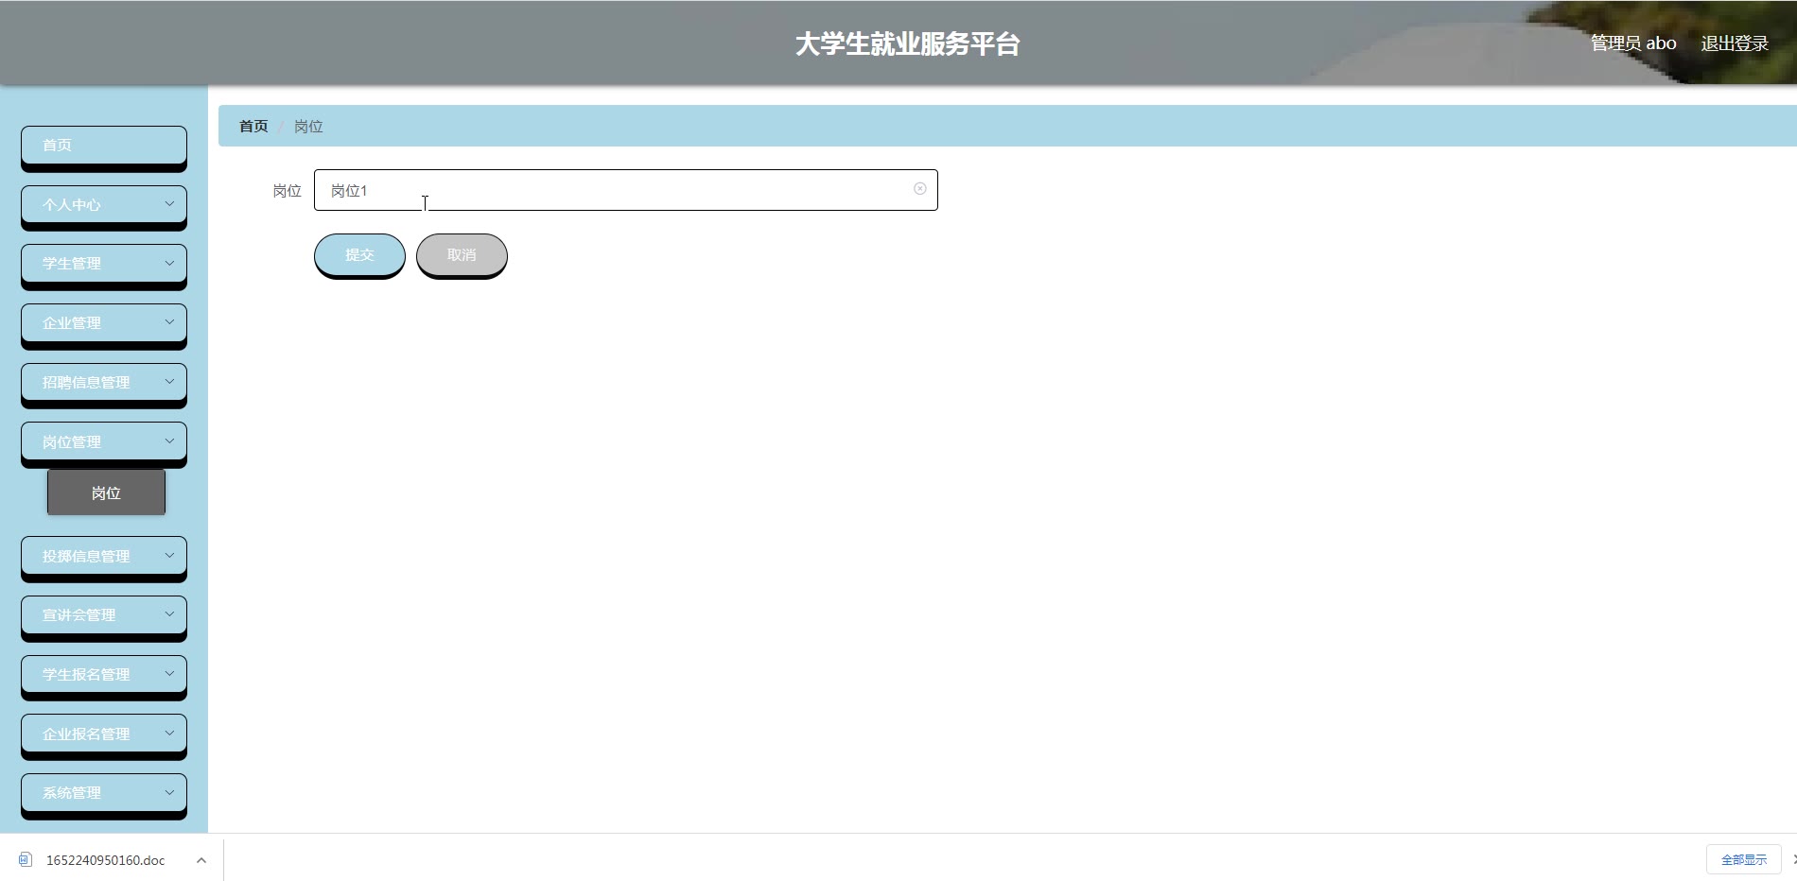Clear the 岗位 input with the circle-x icon
This screenshot has width=1797, height=881.
coord(919,189)
